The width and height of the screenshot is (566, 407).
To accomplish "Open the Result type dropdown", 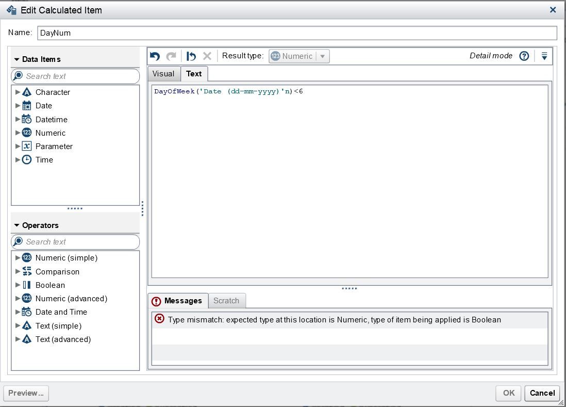I will point(299,56).
